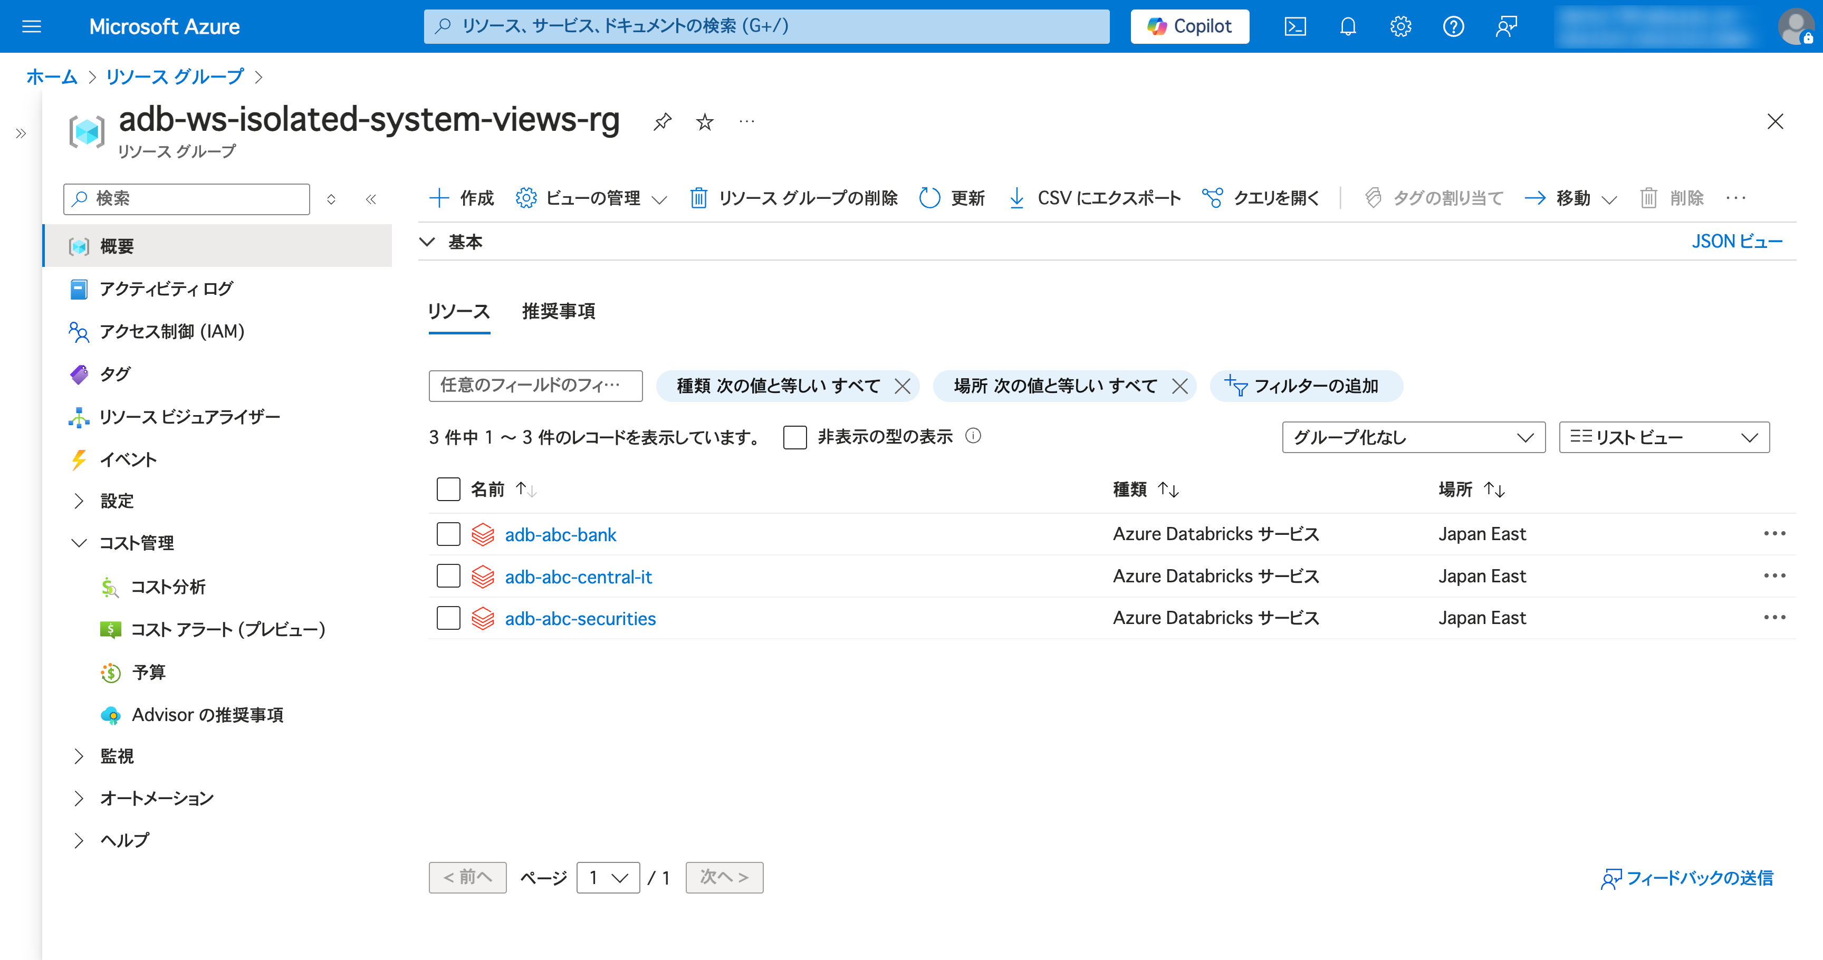
Task: Collapse the sidebar menu with double chevron
Action: (371, 199)
